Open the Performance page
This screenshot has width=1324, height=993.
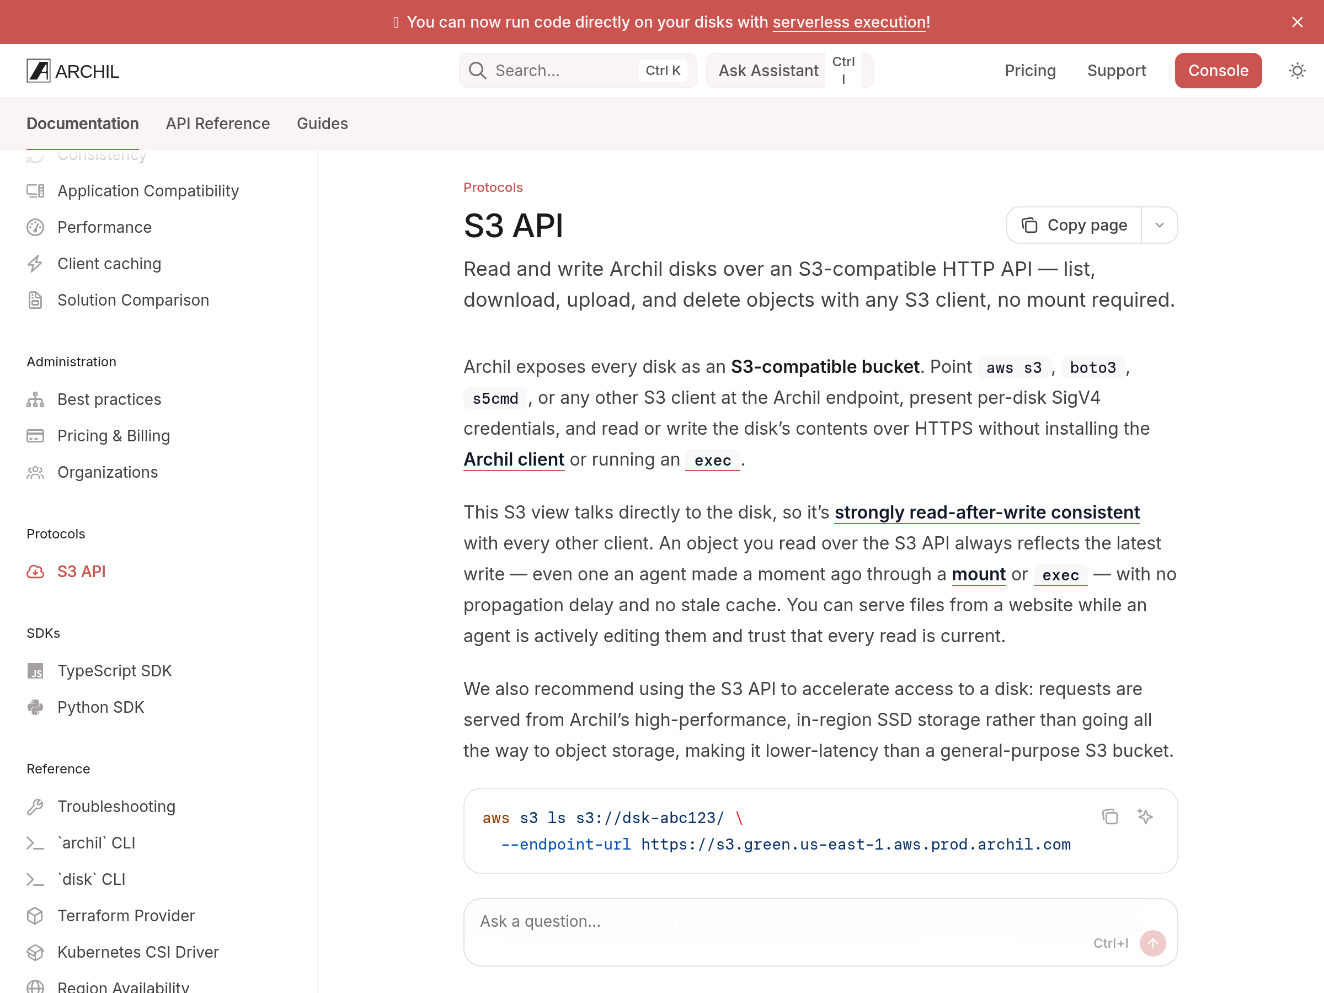(x=105, y=227)
